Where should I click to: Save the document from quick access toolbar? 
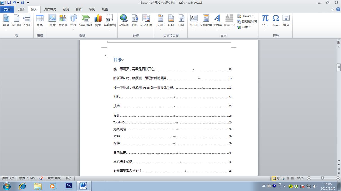(x=9, y=3)
